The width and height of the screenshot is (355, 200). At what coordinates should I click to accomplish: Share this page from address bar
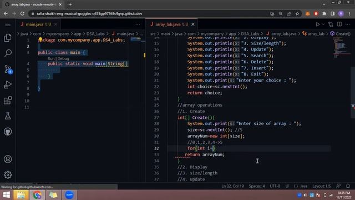(289, 13)
